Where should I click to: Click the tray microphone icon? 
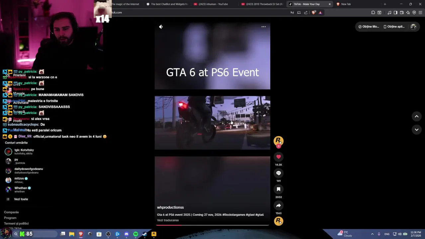point(379,234)
